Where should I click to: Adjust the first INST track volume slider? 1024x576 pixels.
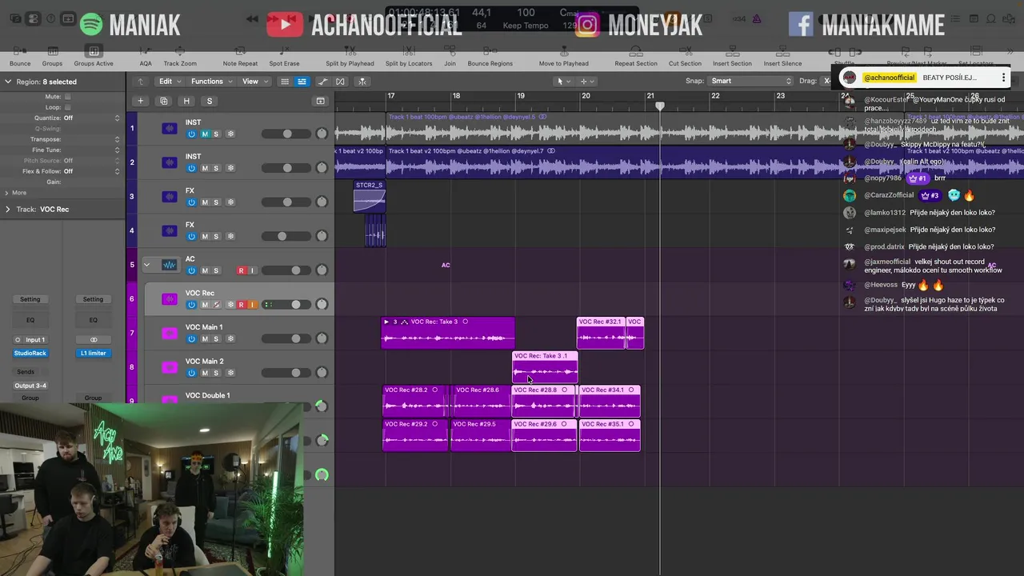tap(286, 134)
